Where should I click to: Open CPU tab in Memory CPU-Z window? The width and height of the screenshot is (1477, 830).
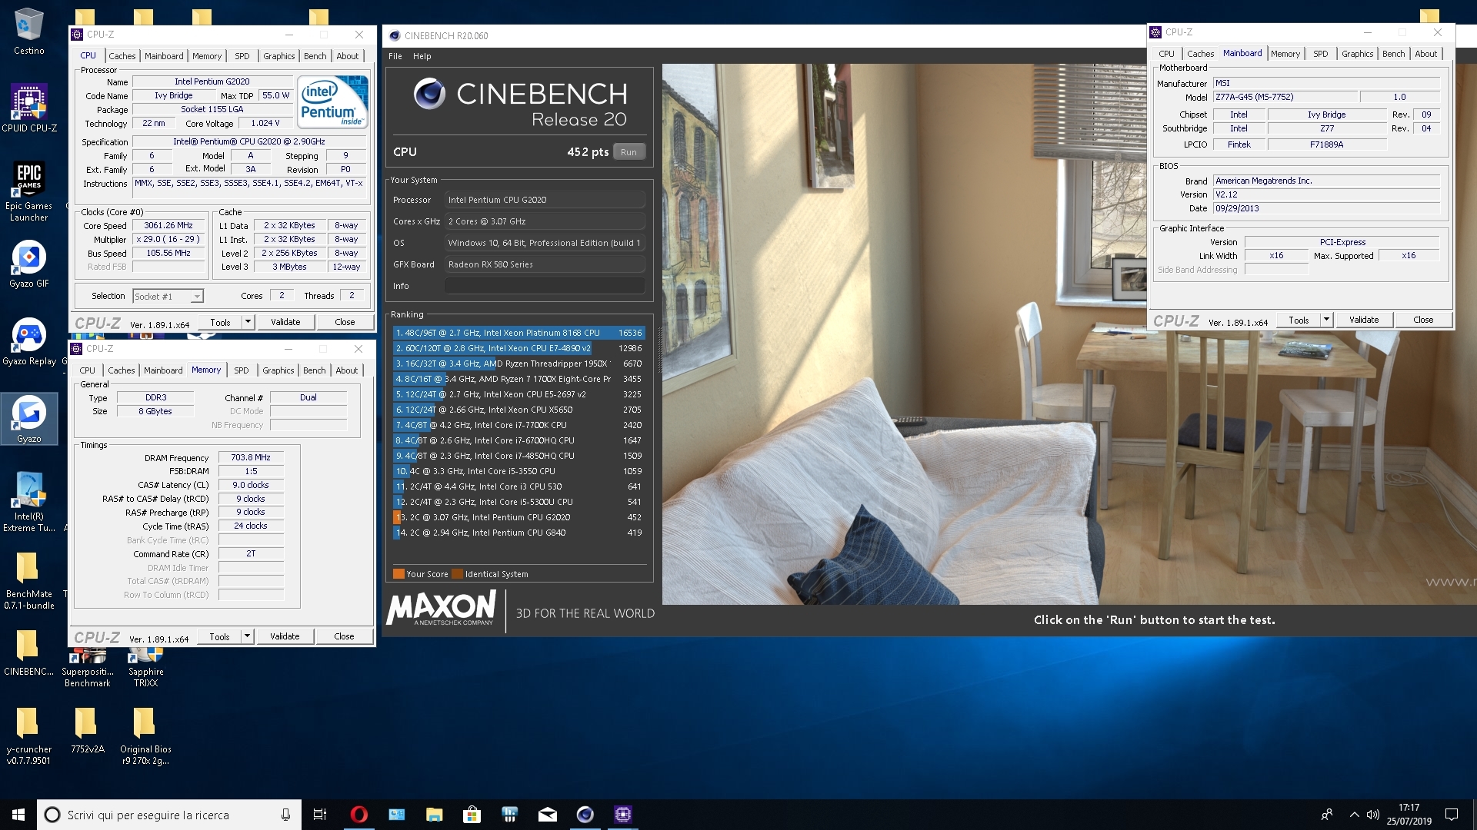[x=88, y=370]
